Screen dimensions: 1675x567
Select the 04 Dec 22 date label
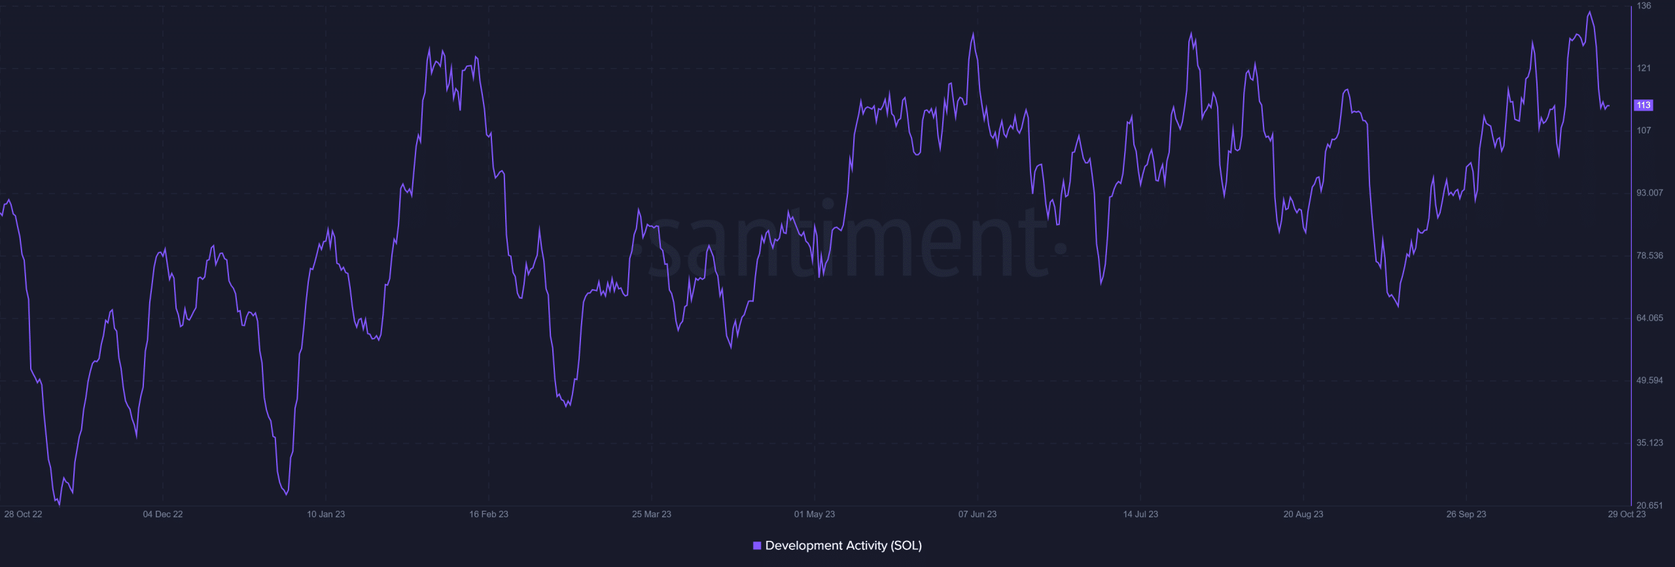point(163,514)
